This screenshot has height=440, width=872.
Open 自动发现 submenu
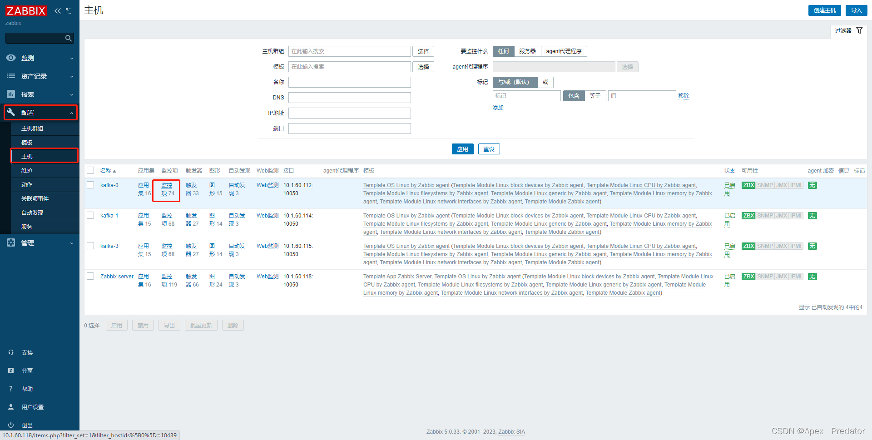tap(45, 213)
